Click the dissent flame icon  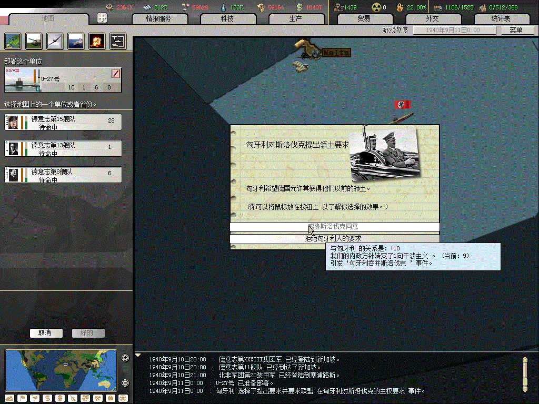tap(400, 7)
